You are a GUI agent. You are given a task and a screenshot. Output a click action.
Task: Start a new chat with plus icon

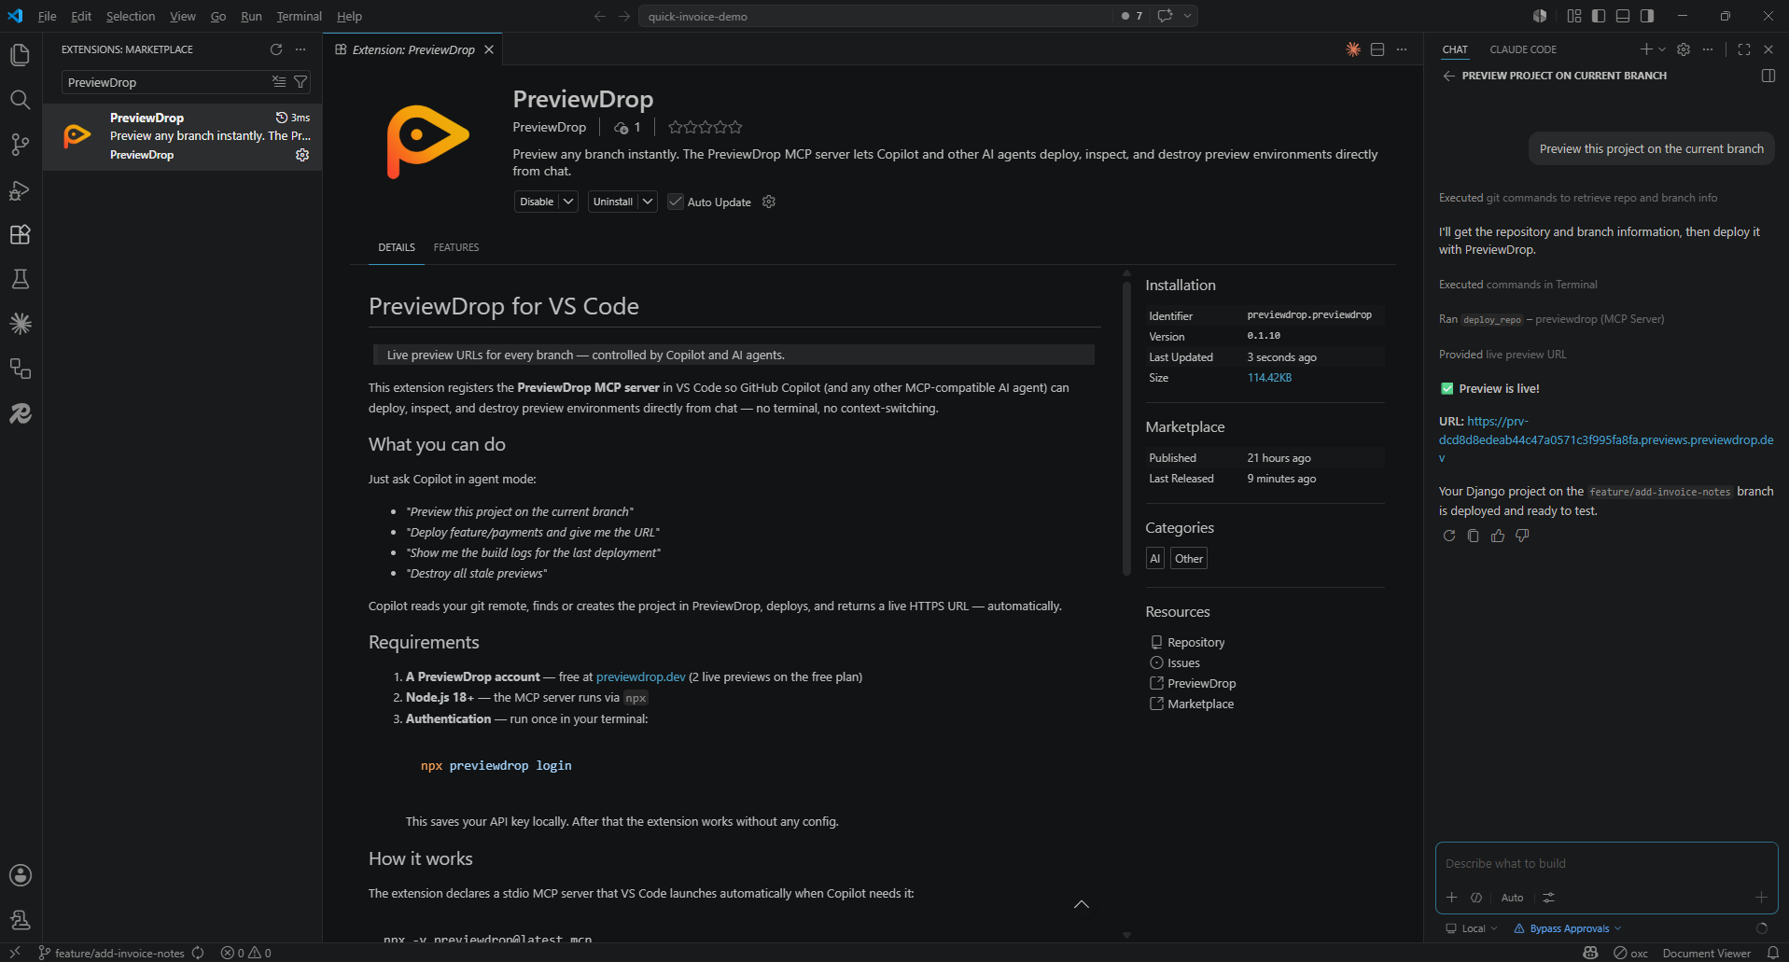(x=1646, y=49)
